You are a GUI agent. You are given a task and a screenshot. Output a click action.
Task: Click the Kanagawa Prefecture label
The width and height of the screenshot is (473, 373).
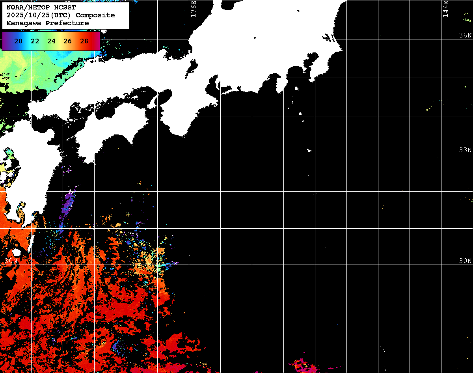pyautogui.click(x=48, y=23)
